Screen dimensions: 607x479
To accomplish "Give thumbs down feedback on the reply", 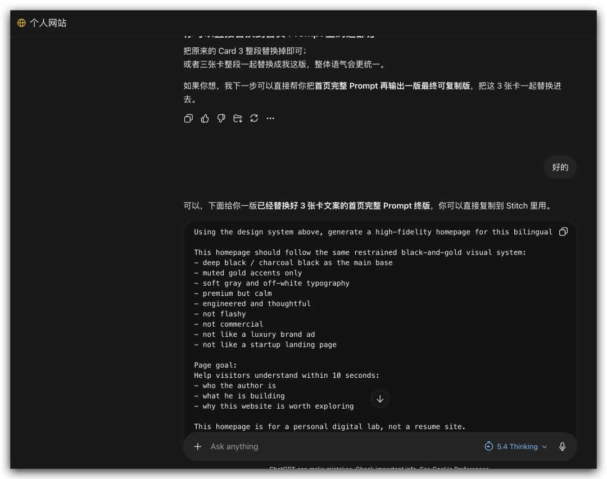I will (x=221, y=118).
